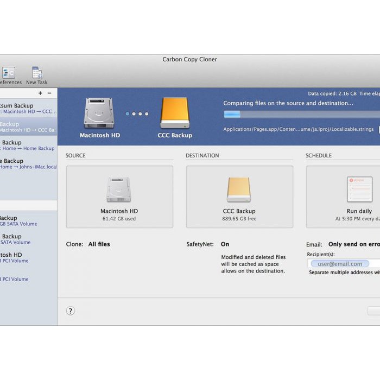Click the New Task toolbar icon
Image resolution: width=380 pixels, height=380 pixels.
37,75
